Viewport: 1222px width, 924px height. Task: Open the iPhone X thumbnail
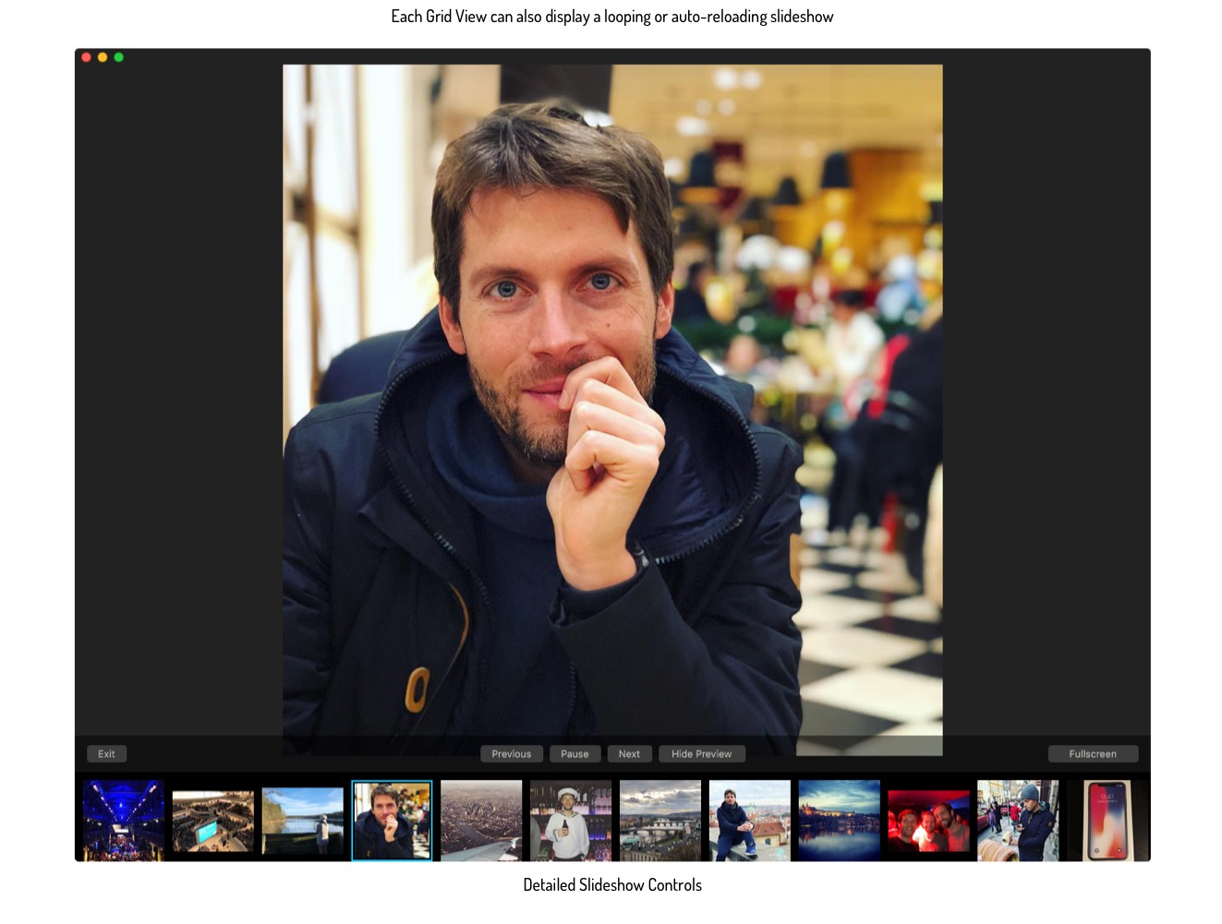click(1107, 821)
